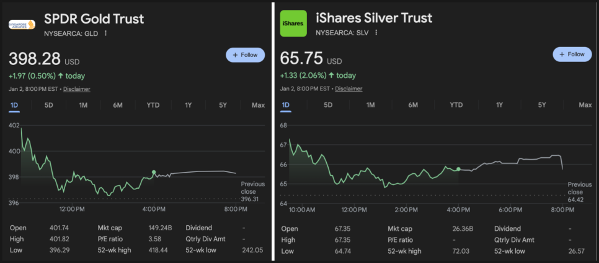Open the Disclaimer link under GLD price
This screenshot has width=599, height=263.
click(77, 89)
